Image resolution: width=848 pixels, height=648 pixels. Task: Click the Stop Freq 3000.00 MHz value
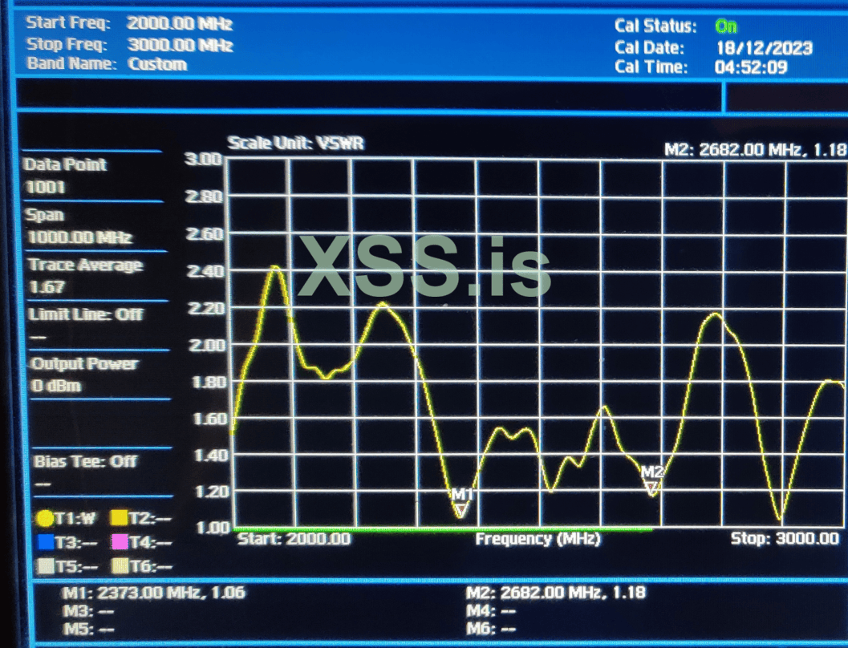(180, 45)
